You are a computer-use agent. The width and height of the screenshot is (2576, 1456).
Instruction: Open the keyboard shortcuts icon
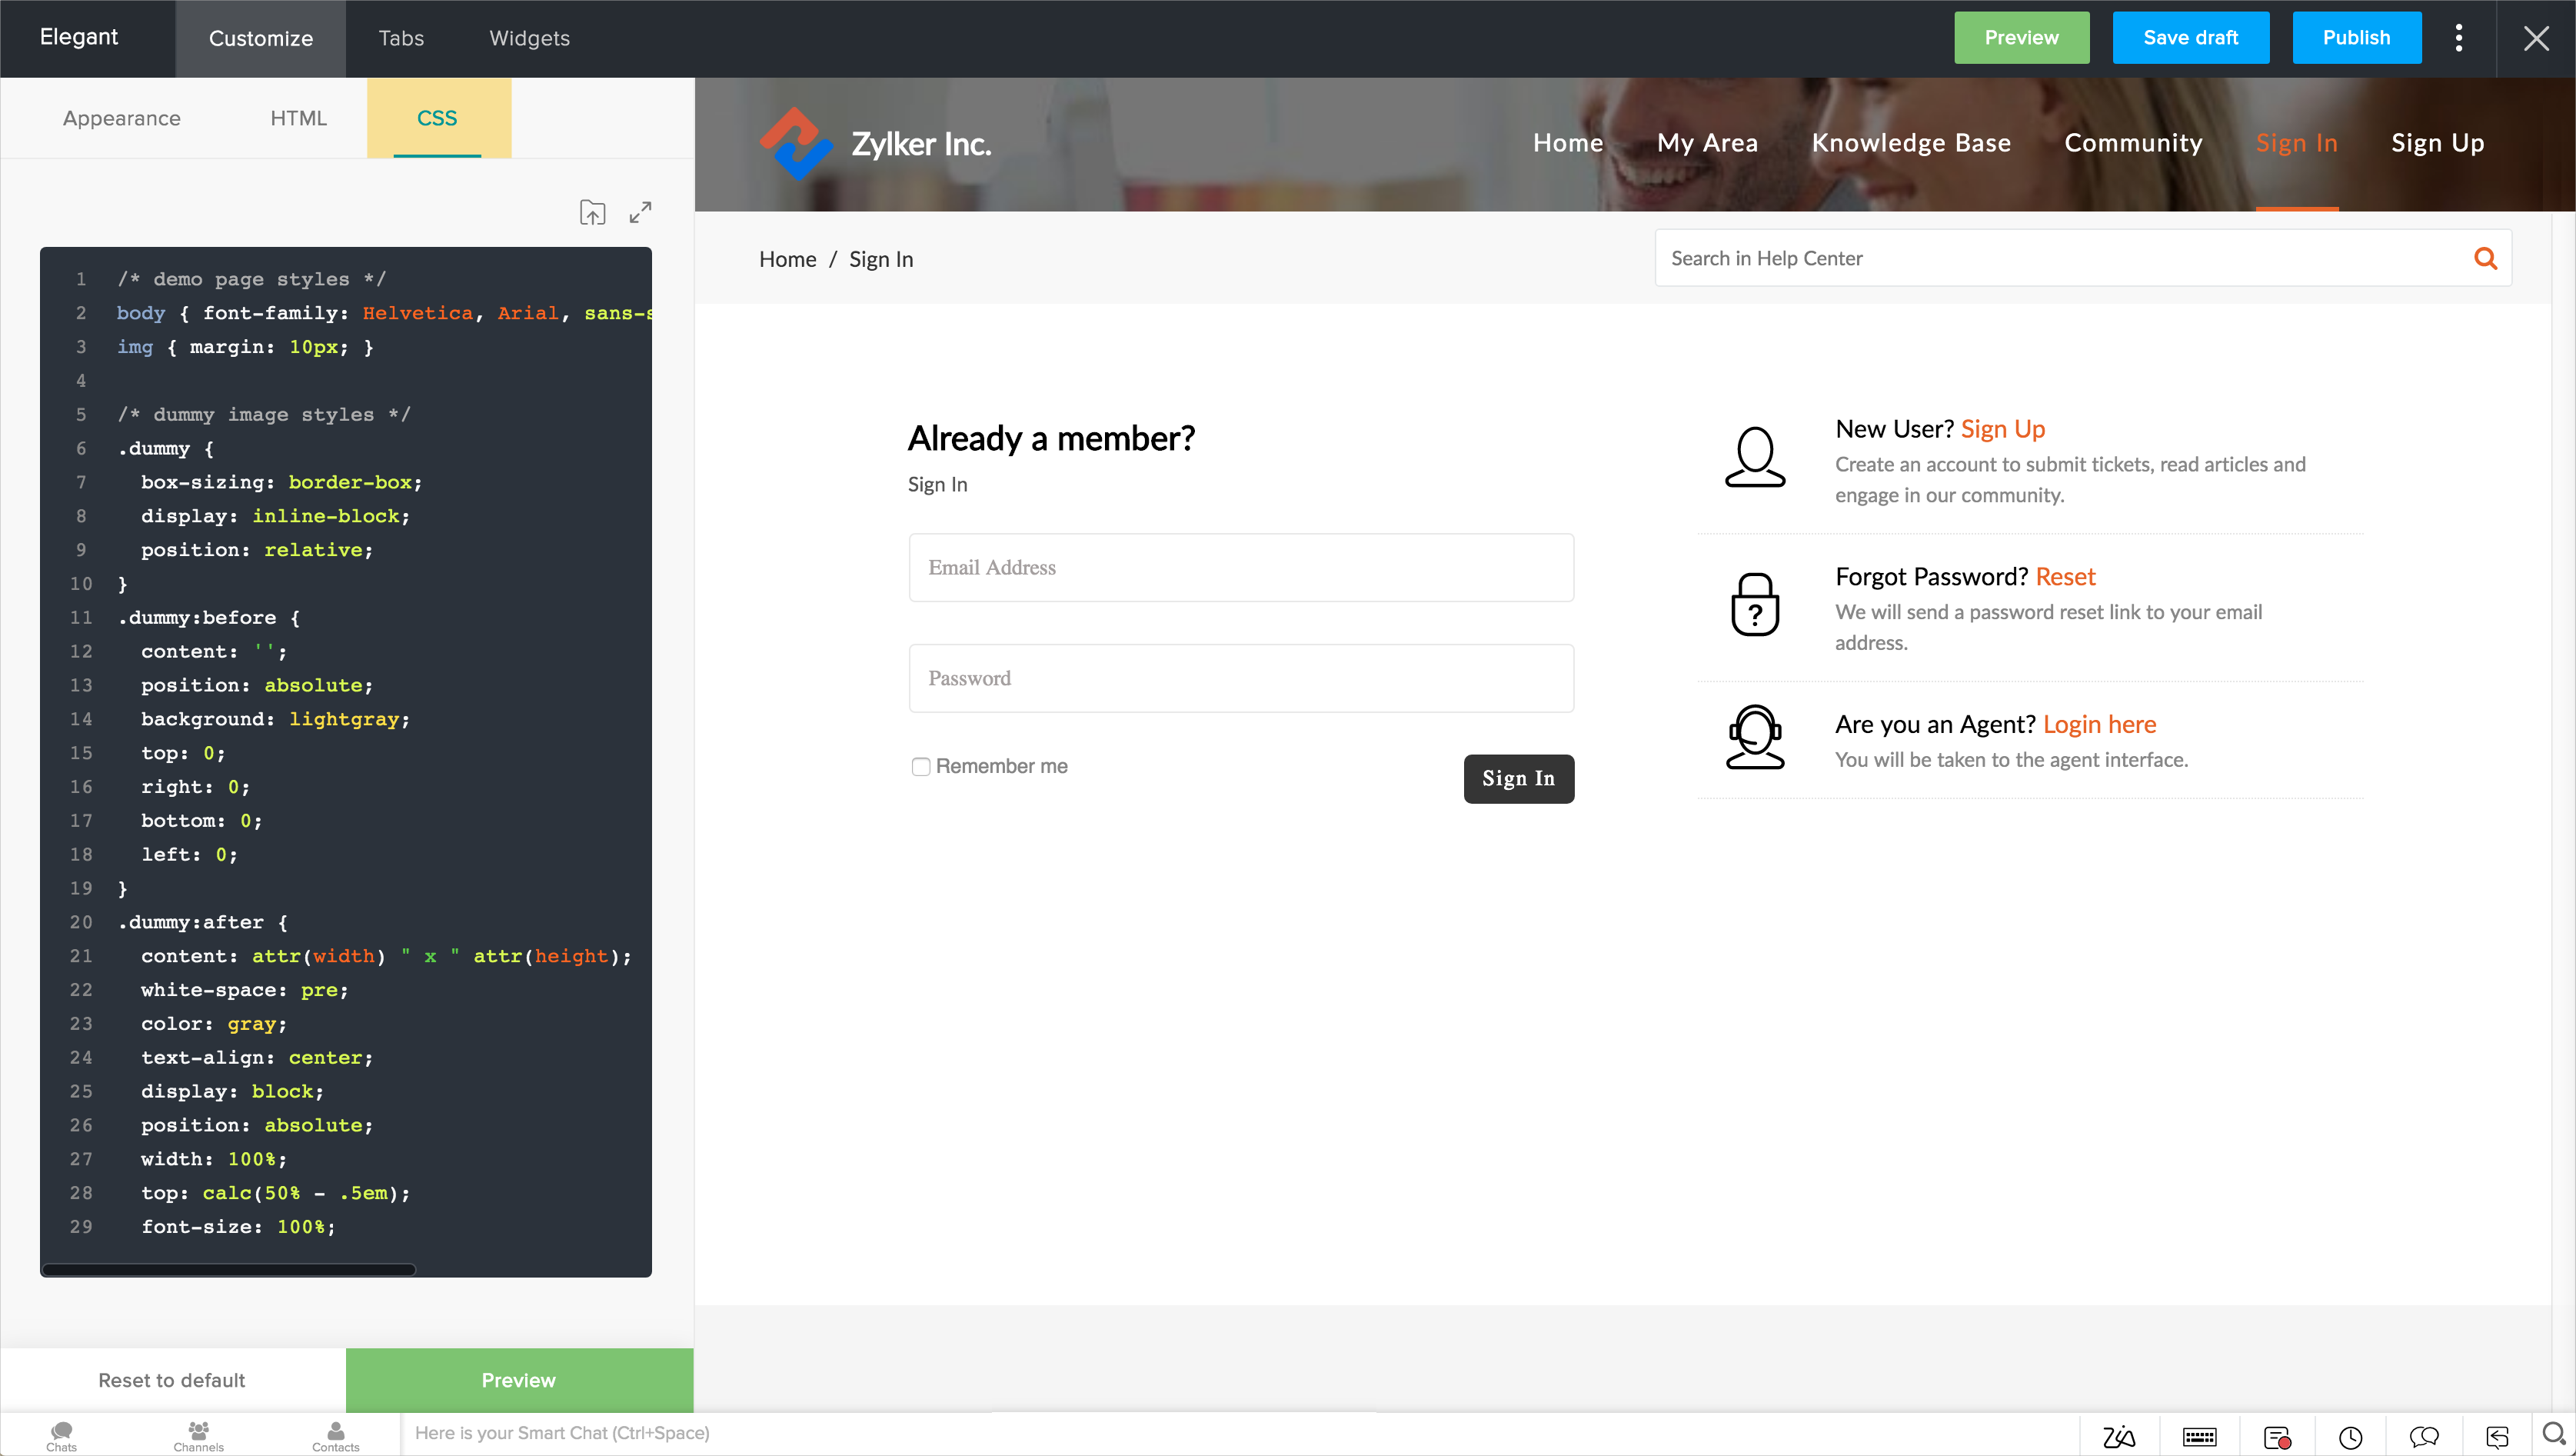pyautogui.click(x=2199, y=1437)
